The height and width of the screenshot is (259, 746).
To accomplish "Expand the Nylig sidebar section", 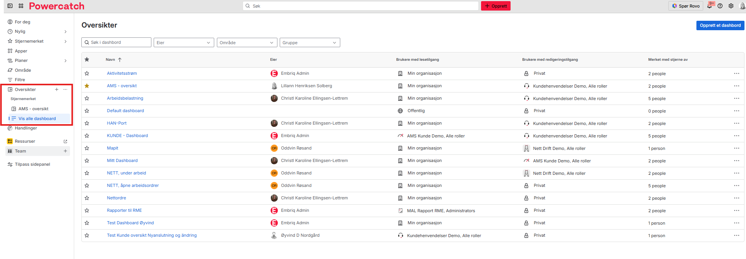I will [65, 32].
